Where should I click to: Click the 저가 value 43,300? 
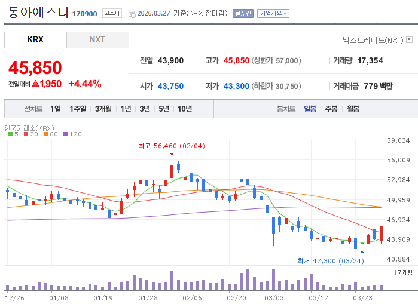coord(236,86)
